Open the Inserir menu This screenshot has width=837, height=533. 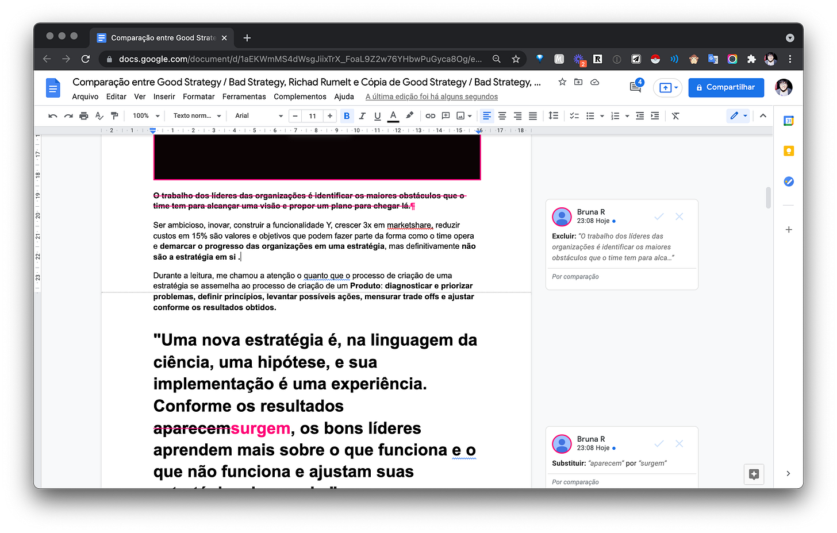164,96
